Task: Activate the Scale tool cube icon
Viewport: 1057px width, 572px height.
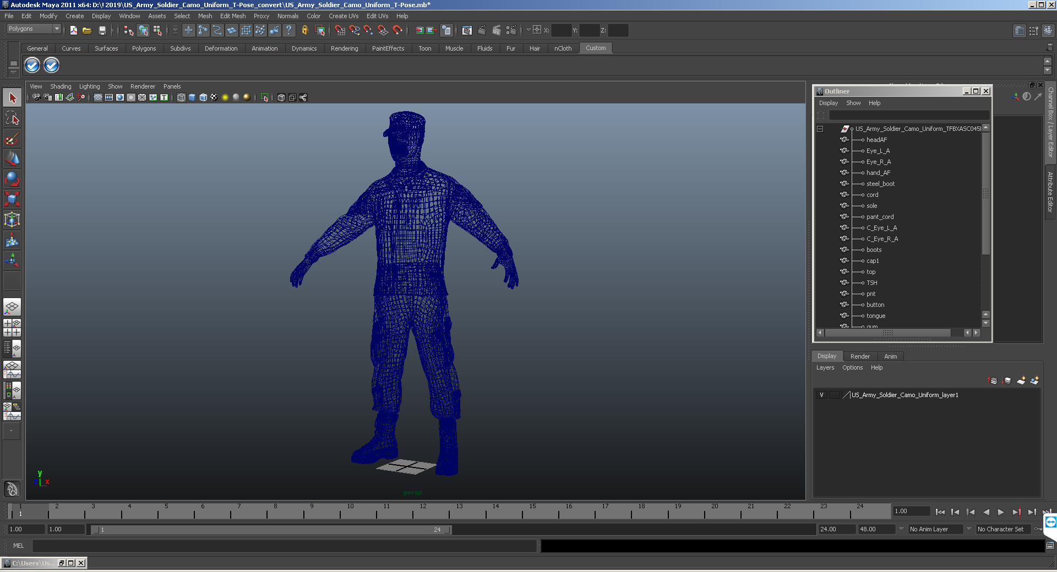Action: click(12, 199)
